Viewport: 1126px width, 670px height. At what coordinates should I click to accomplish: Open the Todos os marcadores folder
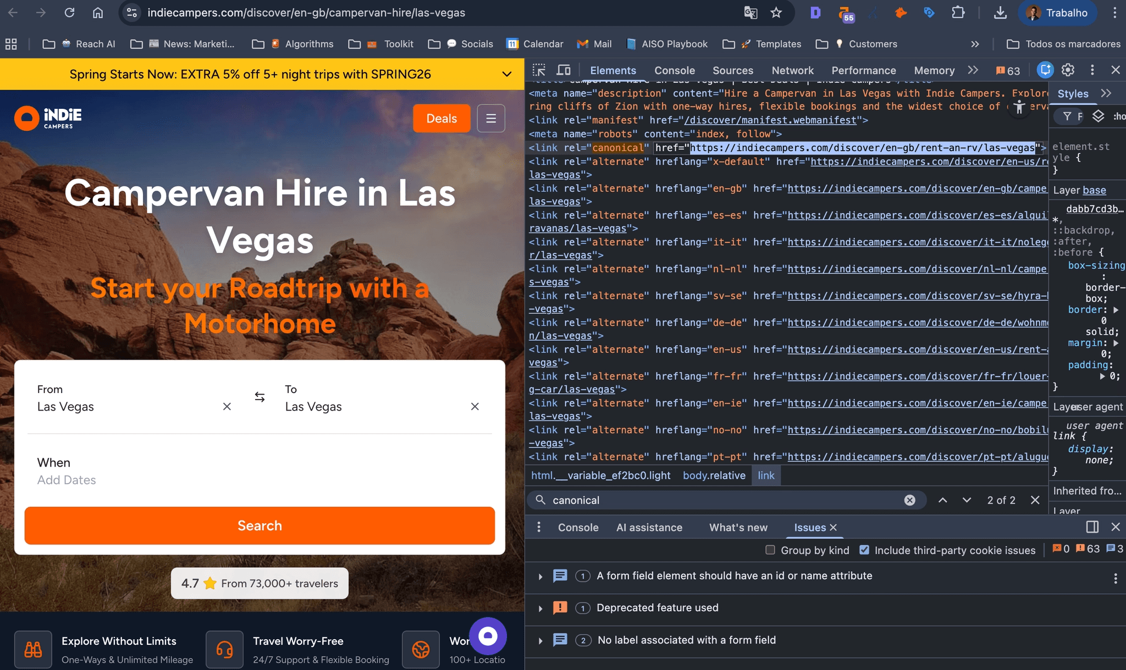click(x=1063, y=44)
